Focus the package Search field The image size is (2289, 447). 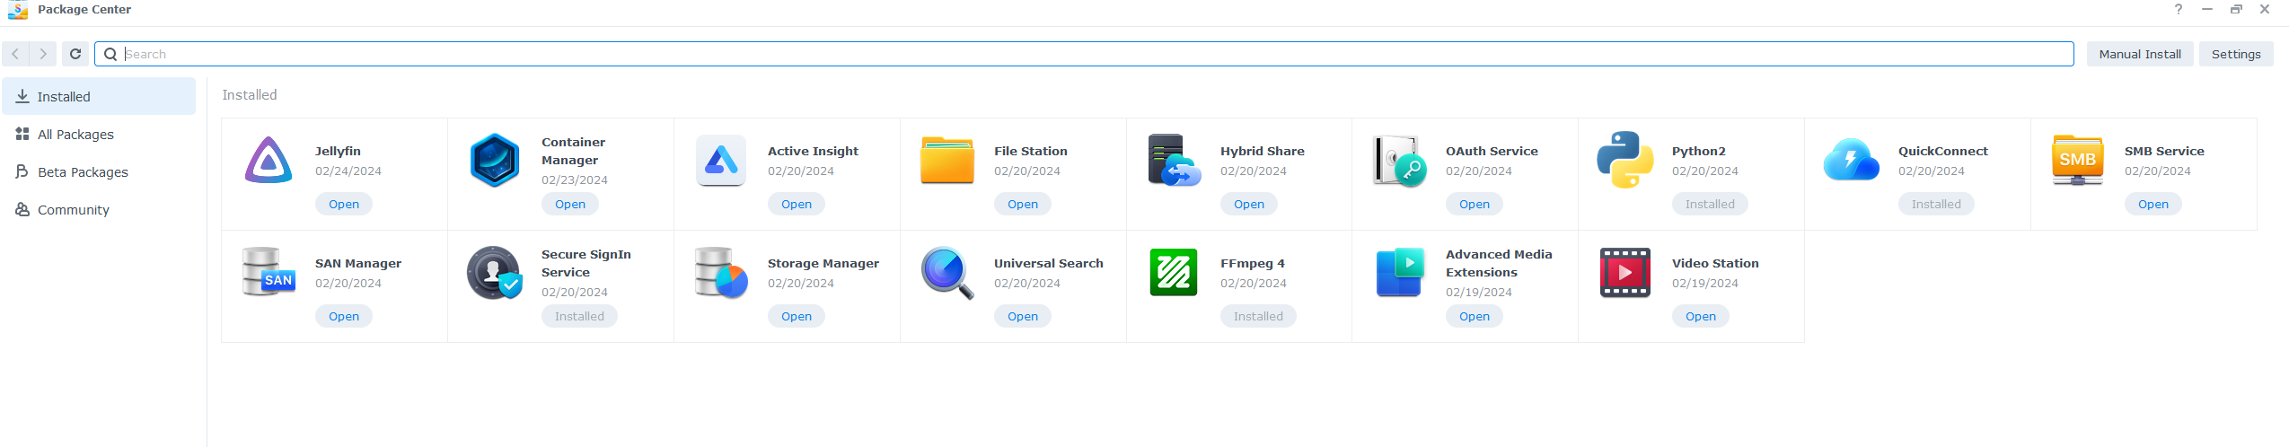pyautogui.click(x=1078, y=54)
